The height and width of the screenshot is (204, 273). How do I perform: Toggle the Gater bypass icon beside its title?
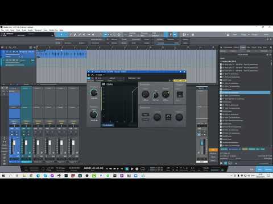104,84
